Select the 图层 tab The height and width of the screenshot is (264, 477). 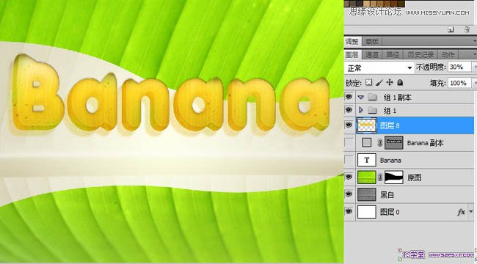[352, 55]
